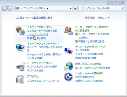
Task: Open the Hardware and Sound printer icon
Action: click(x=20, y=67)
